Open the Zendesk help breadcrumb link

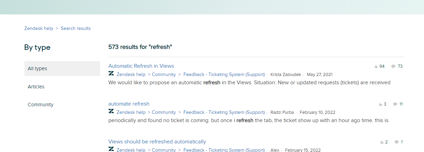(x=39, y=28)
